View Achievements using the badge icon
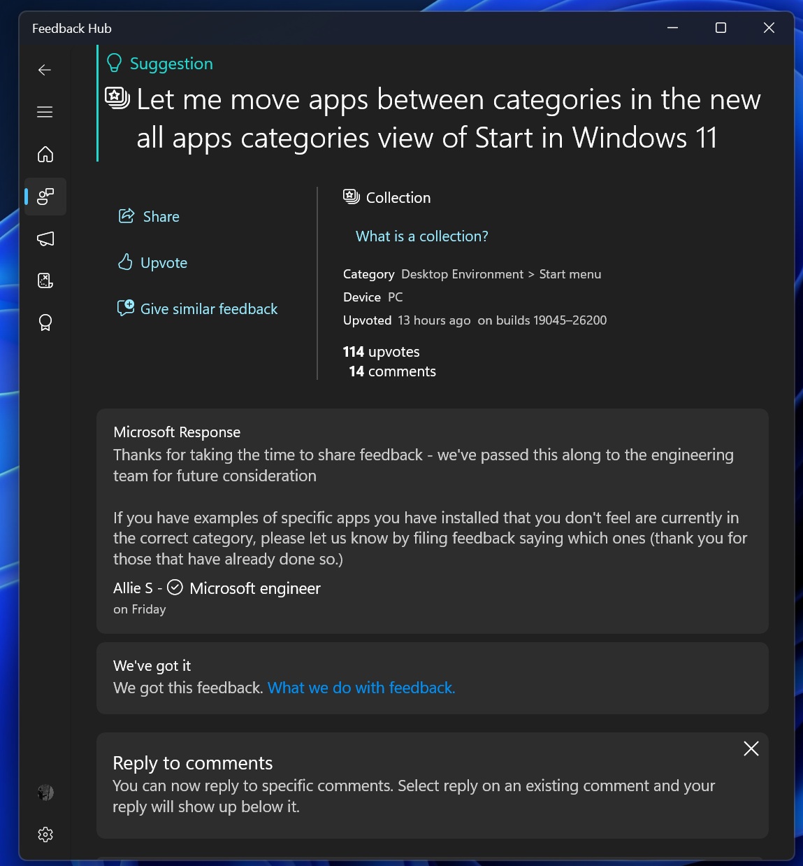803x866 pixels. click(45, 322)
